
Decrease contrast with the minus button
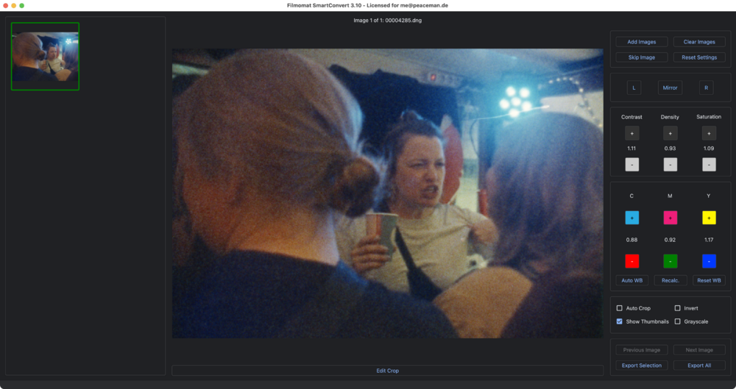pos(632,165)
